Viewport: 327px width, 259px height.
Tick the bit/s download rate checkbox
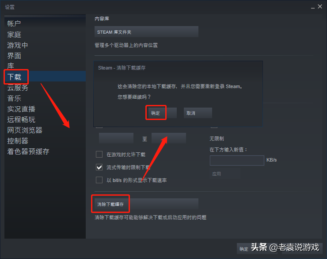(x=99, y=180)
